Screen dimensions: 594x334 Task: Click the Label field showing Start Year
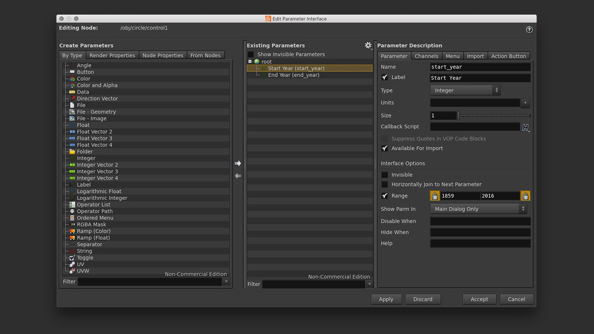(x=480, y=78)
